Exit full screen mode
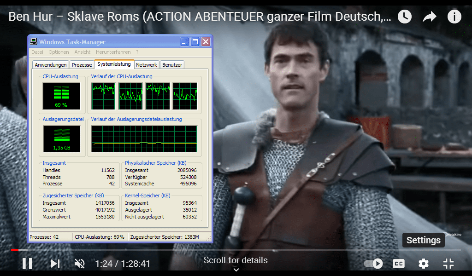Image resolution: width=472 pixels, height=276 pixels. tap(448, 264)
